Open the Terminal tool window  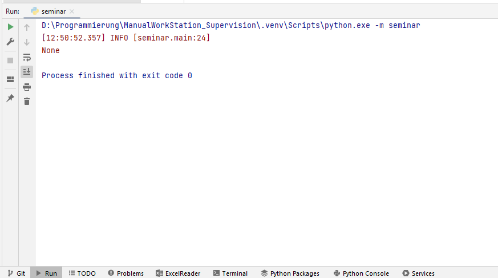(x=230, y=273)
